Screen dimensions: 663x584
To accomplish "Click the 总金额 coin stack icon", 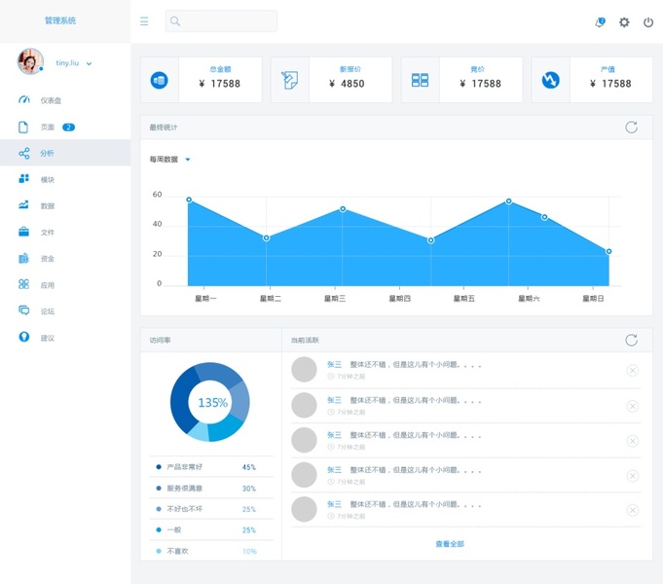I will point(160,80).
